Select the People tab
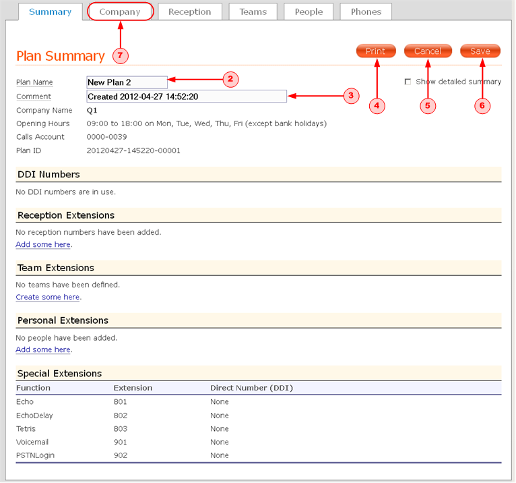 [x=309, y=12]
